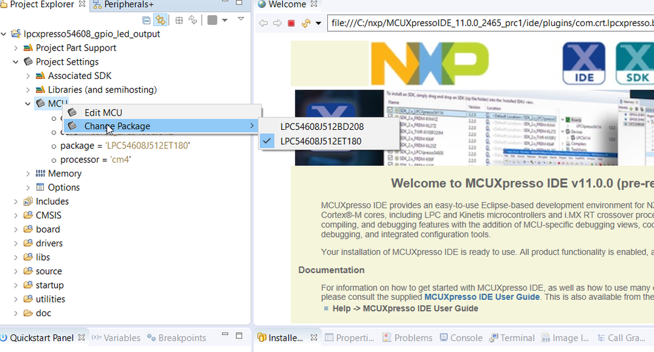Click the MCU chip icon in tree
The width and height of the screenshot is (654, 352).
(41, 103)
